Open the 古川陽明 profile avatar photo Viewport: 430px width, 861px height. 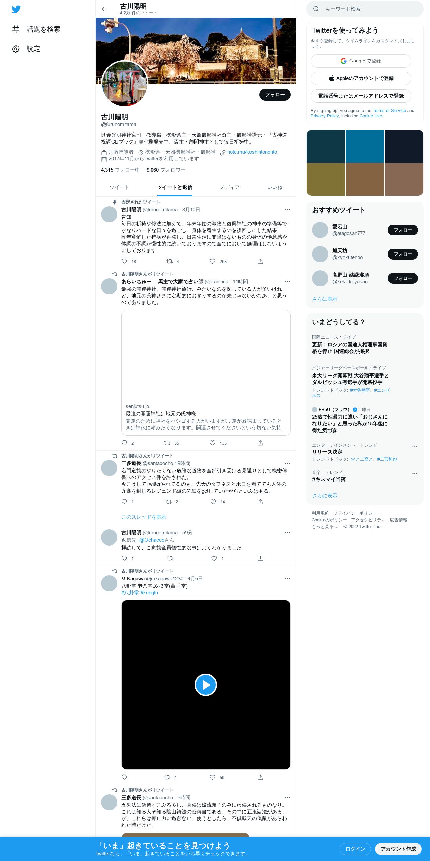click(125, 83)
